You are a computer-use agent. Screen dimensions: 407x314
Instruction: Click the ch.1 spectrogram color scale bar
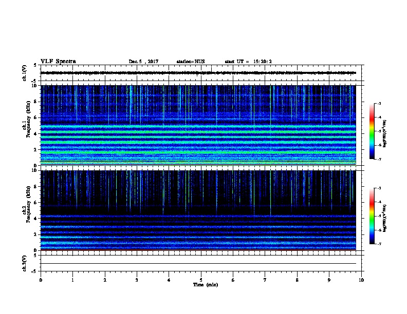pos(372,131)
